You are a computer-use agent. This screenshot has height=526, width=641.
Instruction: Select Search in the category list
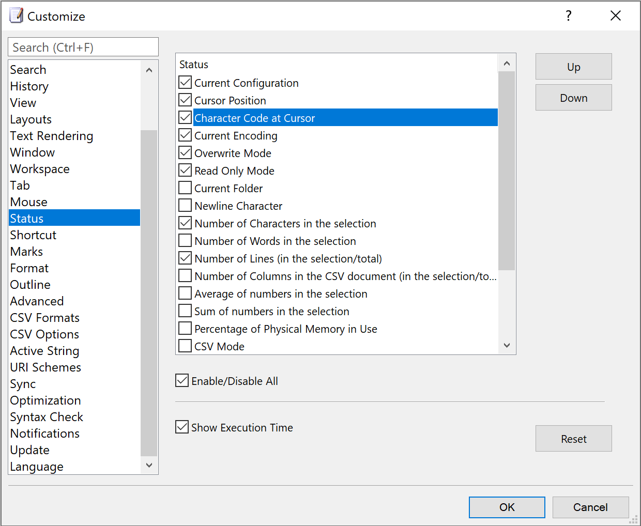74,70
